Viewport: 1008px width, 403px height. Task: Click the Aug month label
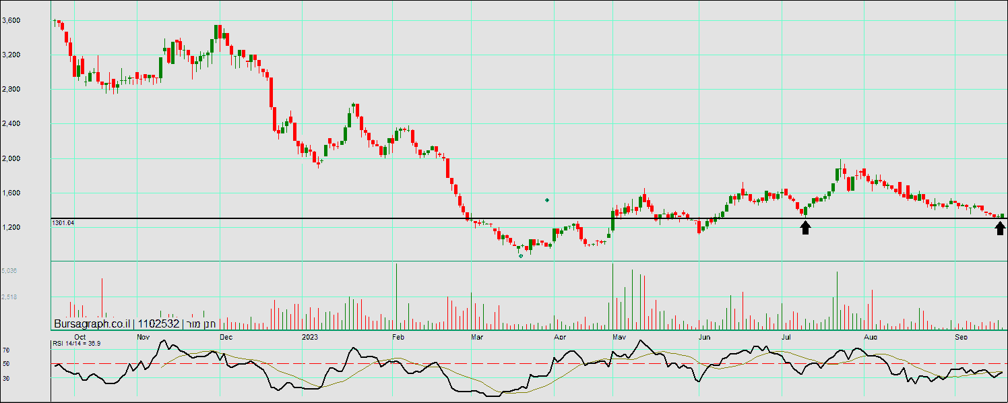pyautogui.click(x=871, y=336)
